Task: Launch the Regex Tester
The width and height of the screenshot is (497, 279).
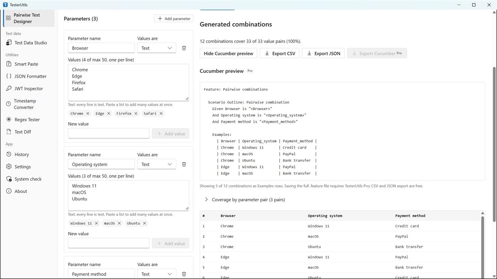Action: (x=29, y=119)
